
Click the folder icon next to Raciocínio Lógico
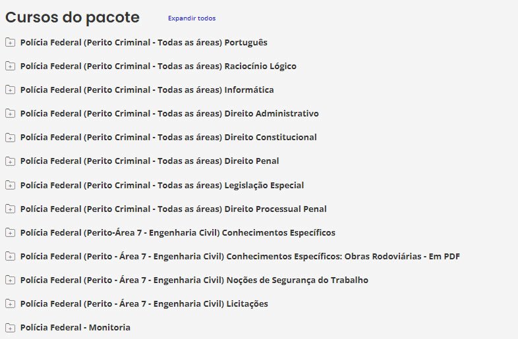(x=10, y=66)
